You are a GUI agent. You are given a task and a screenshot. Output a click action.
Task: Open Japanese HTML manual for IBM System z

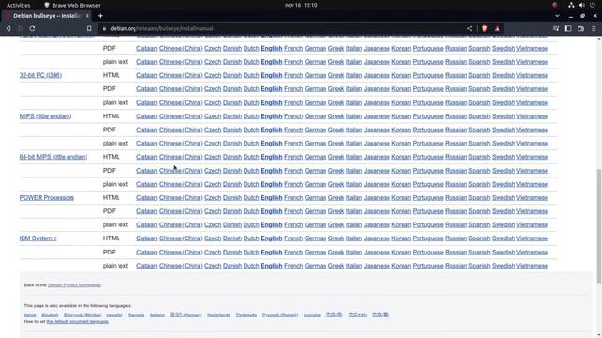tap(376, 238)
